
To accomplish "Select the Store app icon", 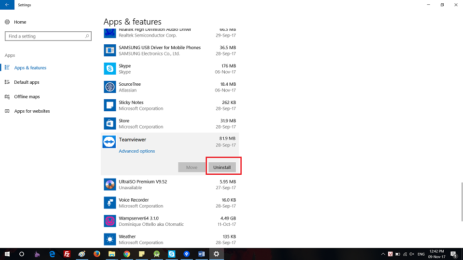I will point(110,124).
